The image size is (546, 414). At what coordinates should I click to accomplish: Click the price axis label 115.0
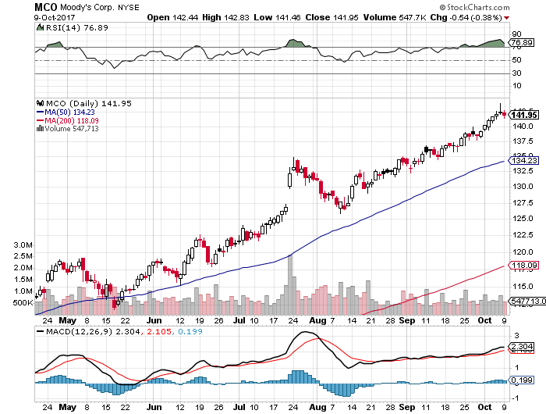click(523, 287)
